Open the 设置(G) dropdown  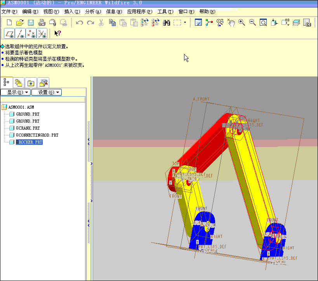pyautogui.click(x=47, y=92)
